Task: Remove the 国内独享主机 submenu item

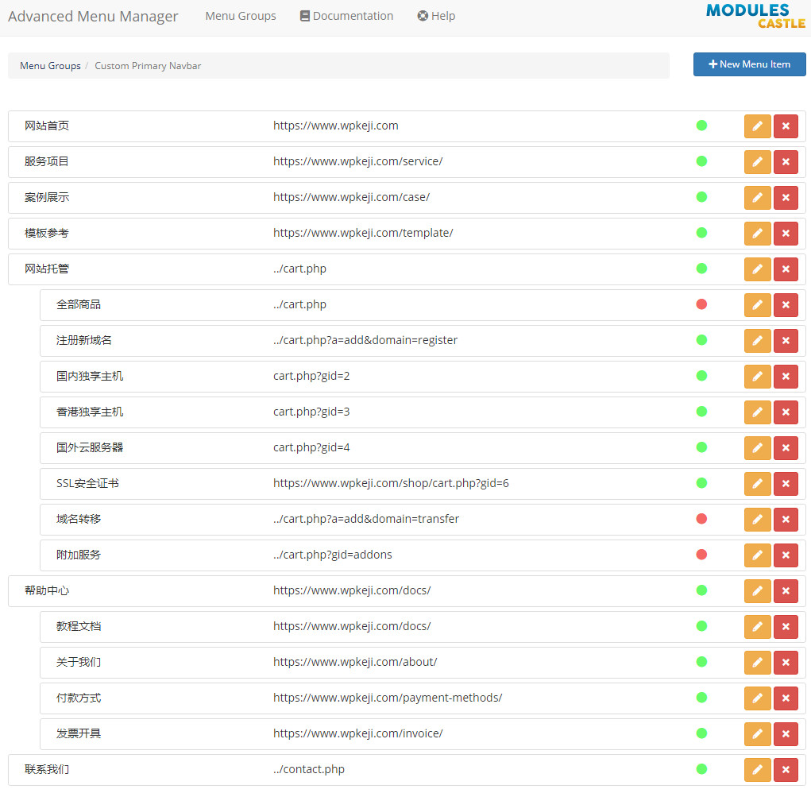Action: (786, 376)
